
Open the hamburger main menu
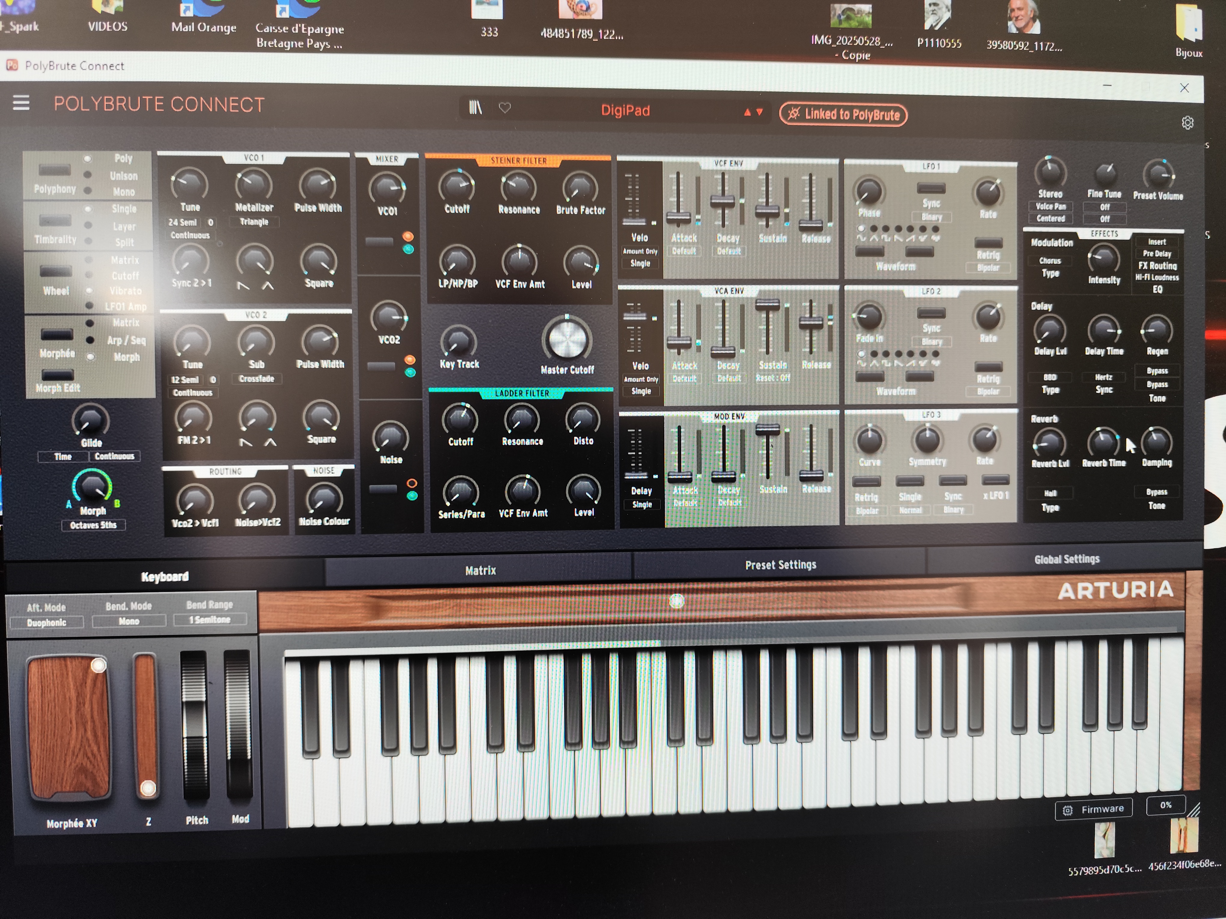coord(21,102)
